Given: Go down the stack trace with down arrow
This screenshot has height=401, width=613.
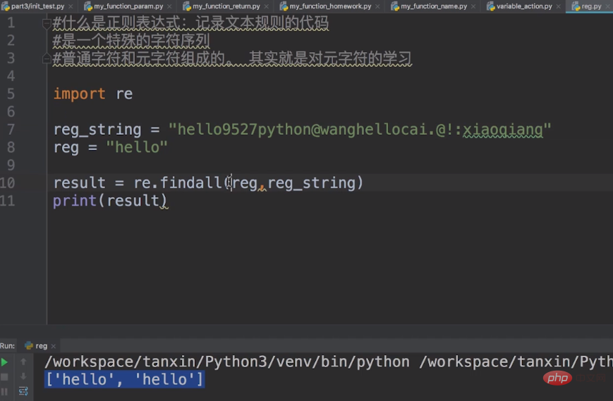Looking at the screenshot, I should point(23,376).
